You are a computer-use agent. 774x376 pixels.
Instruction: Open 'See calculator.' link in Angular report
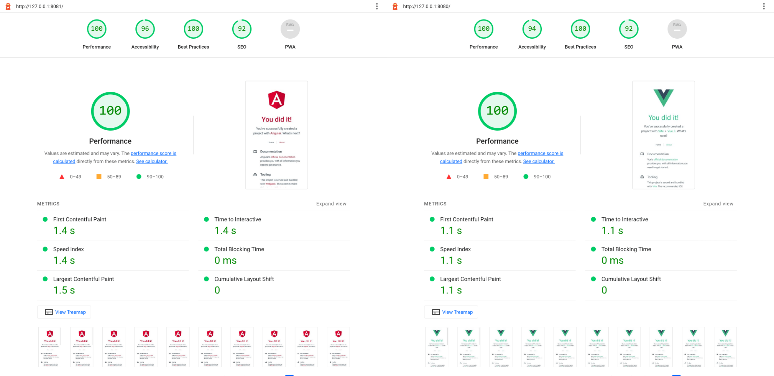pos(152,162)
